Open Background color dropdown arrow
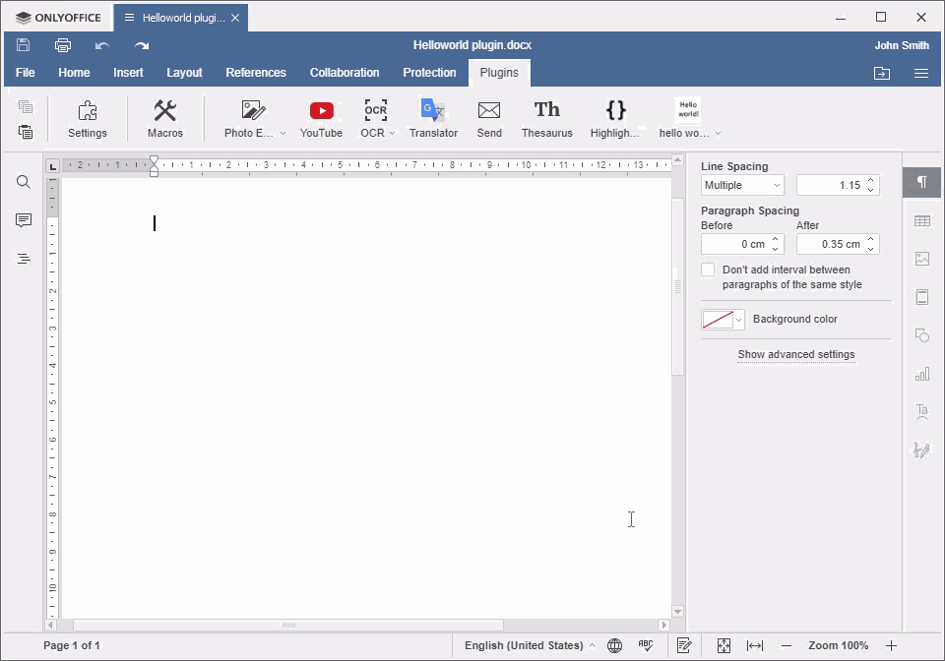 coord(739,319)
